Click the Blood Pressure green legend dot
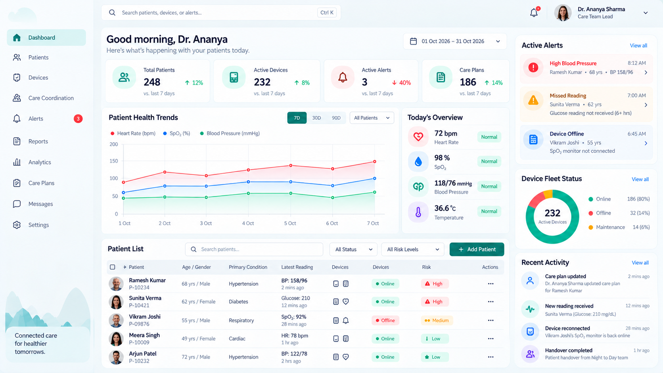Viewport: 663px width, 373px height. [202, 134]
